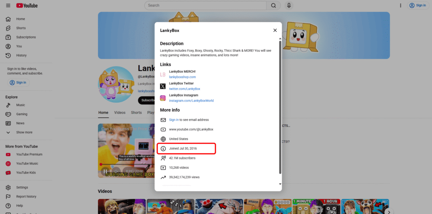Start voice search with microphone
Viewport: 432px width, 214px height.
[289, 5]
